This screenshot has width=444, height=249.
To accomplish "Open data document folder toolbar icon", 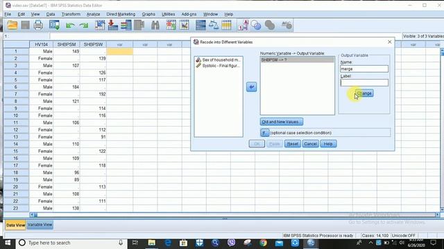I will tap(12, 25).
